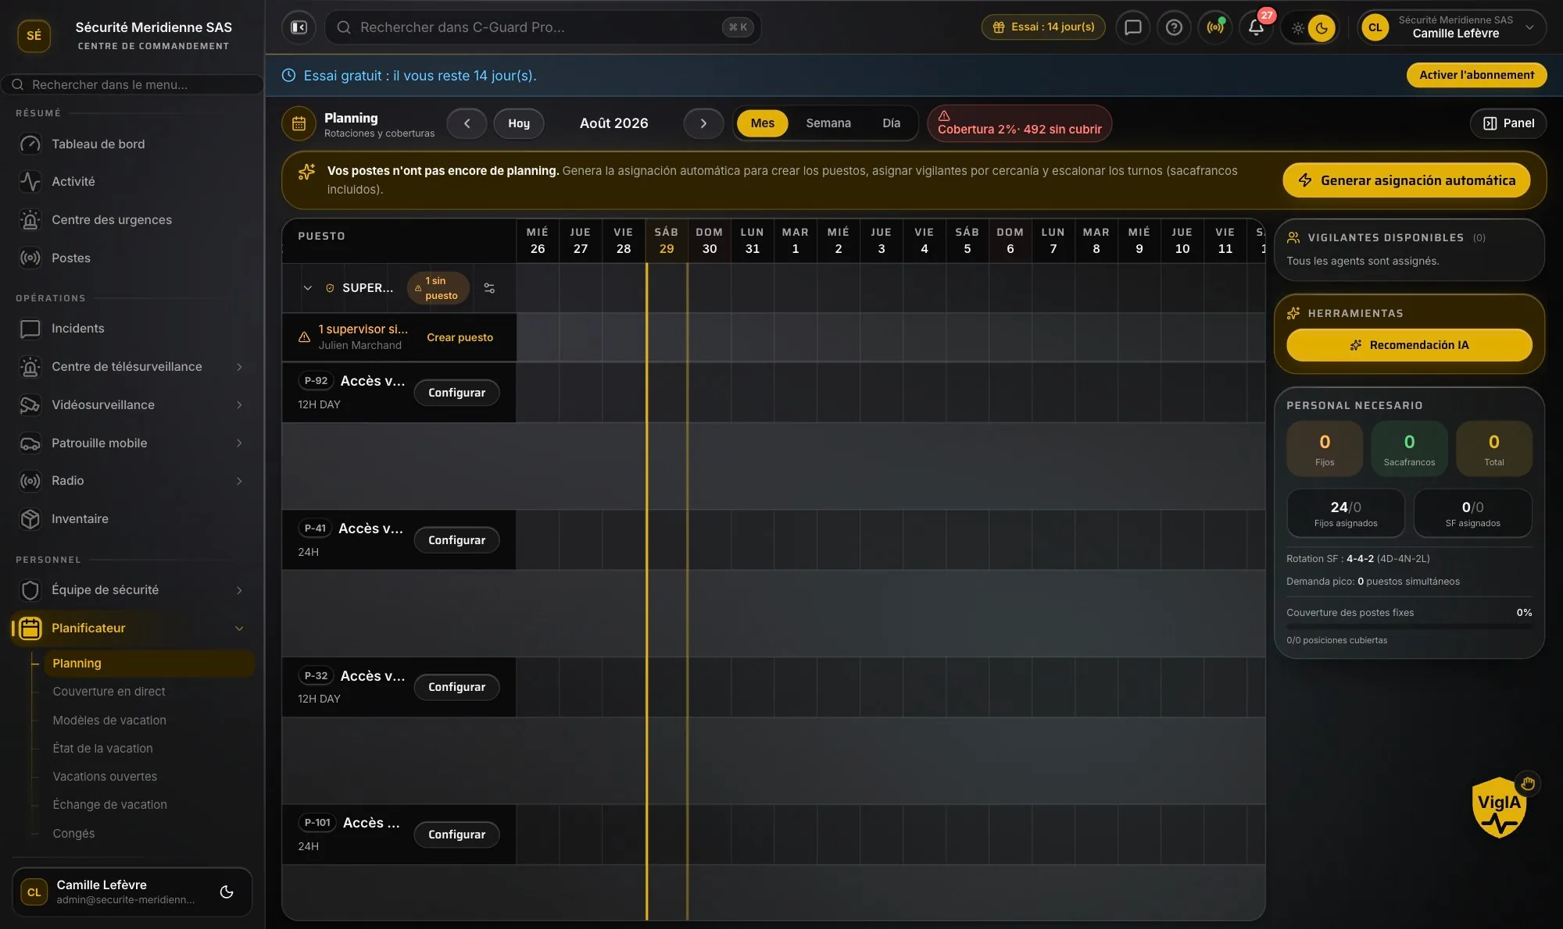
Task: Open the Camille Lefèvre account dropdown
Action: pos(1452,27)
